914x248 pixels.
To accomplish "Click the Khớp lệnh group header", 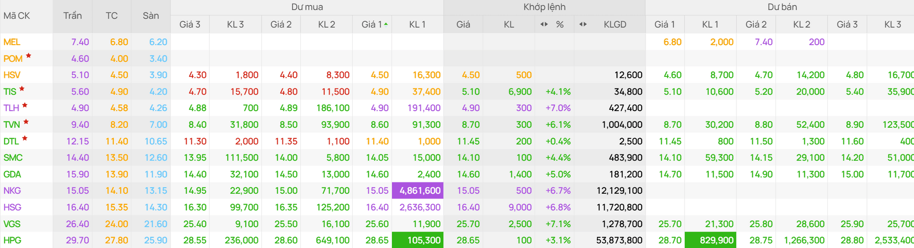I will [545, 7].
